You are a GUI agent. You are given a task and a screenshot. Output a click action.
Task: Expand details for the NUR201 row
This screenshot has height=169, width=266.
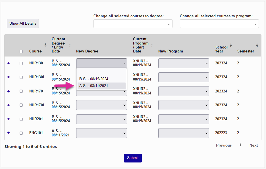8,119
